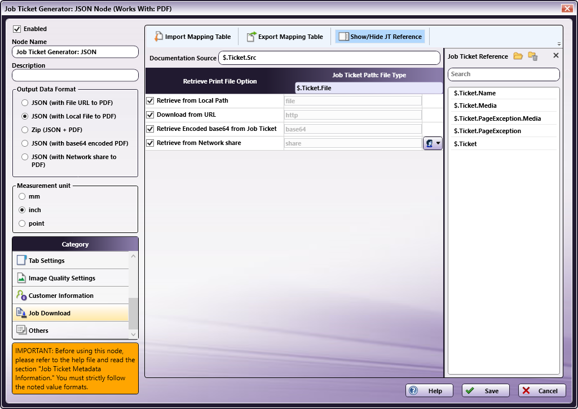The width and height of the screenshot is (578, 409).
Task: Toggle Retrieve from Local Path checkbox
Action: pos(150,100)
